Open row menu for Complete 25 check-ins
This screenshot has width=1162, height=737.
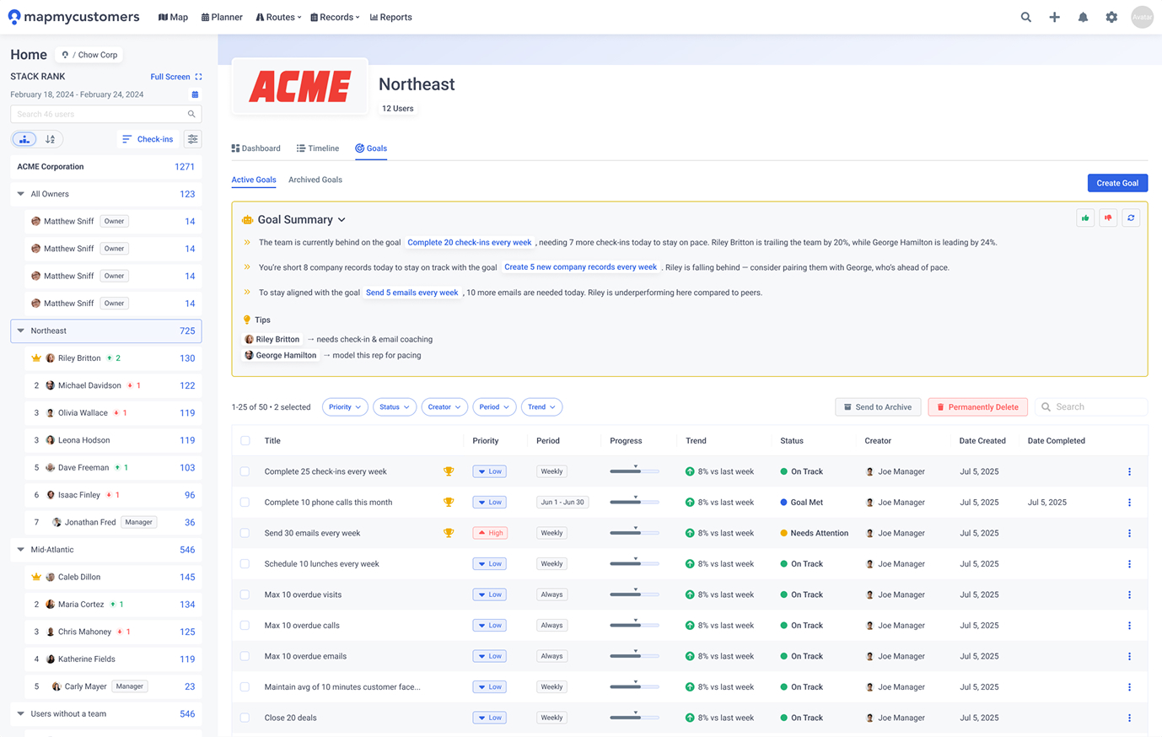[1129, 472]
